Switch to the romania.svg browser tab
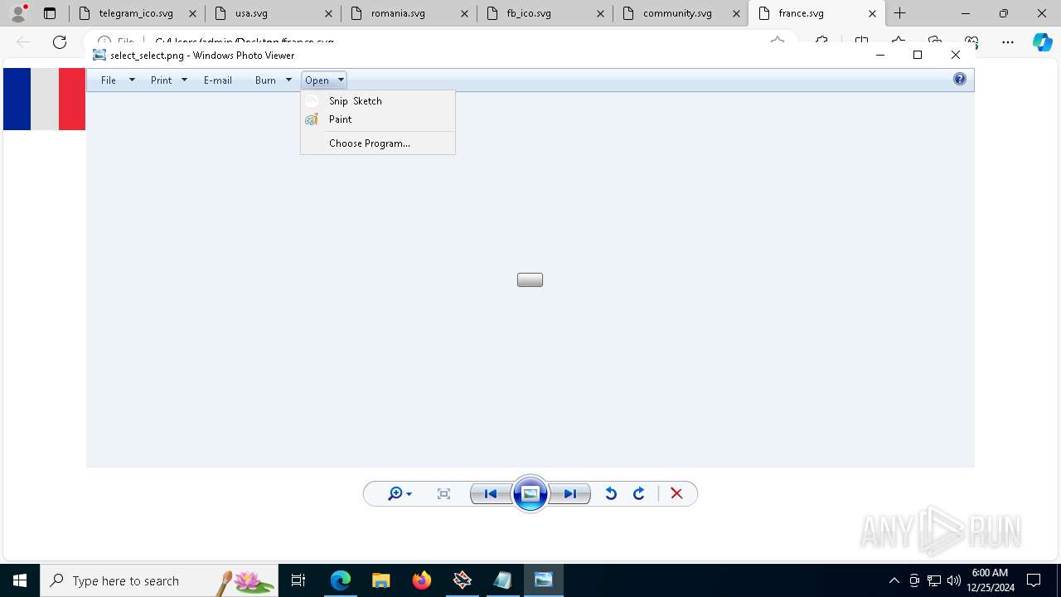Screen dimensions: 1061x597 (x=409, y=13)
